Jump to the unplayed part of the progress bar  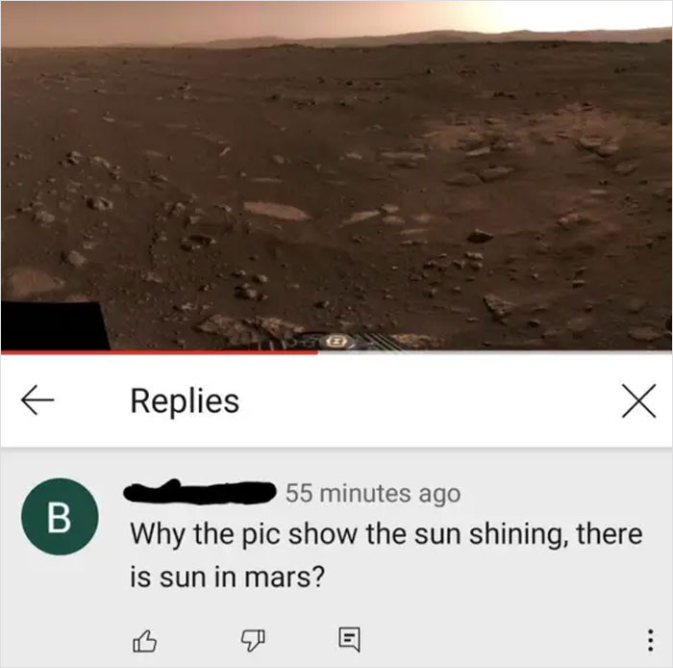point(495,352)
